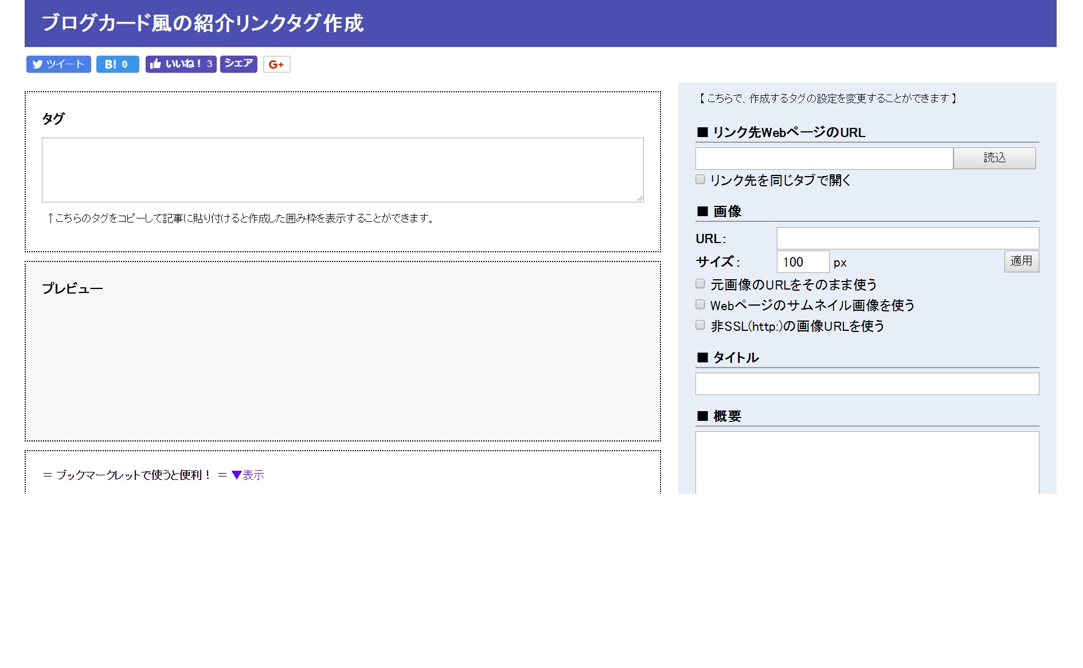
Task: Click the ■ タイトル section heading
Action: pos(728,358)
